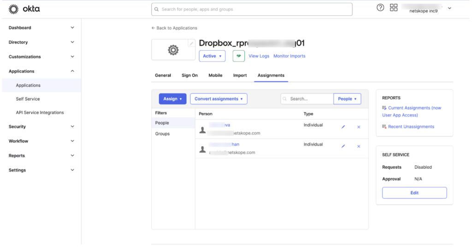Focus the assignments Search field
Image resolution: width=472 pixels, height=248 pixels.
pyautogui.click(x=307, y=98)
